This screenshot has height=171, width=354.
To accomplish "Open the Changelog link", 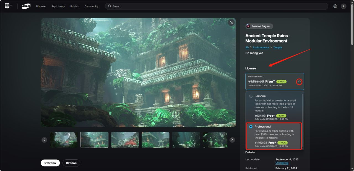I will pyautogui.click(x=282, y=163).
